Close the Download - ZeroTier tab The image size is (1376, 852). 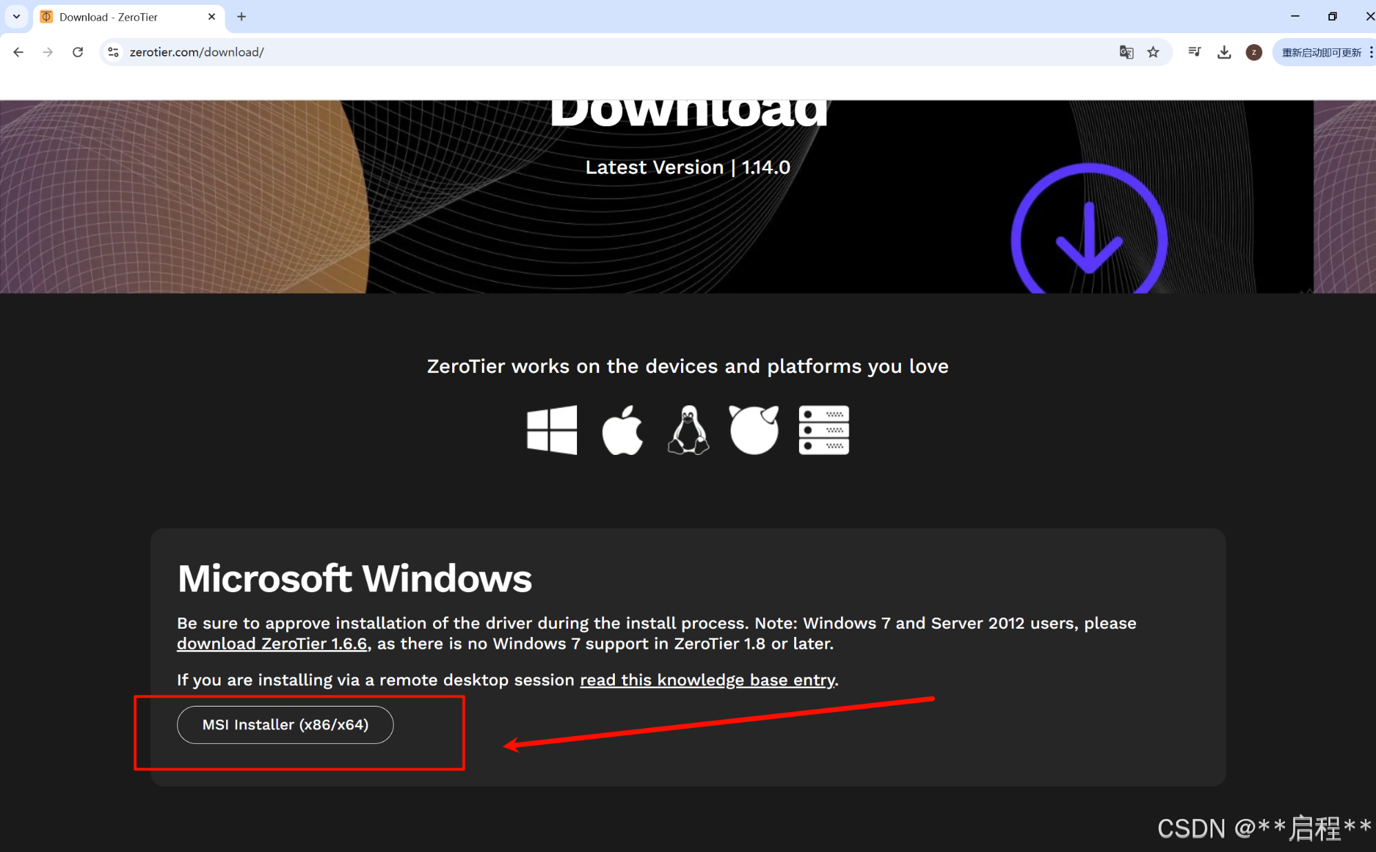(212, 17)
